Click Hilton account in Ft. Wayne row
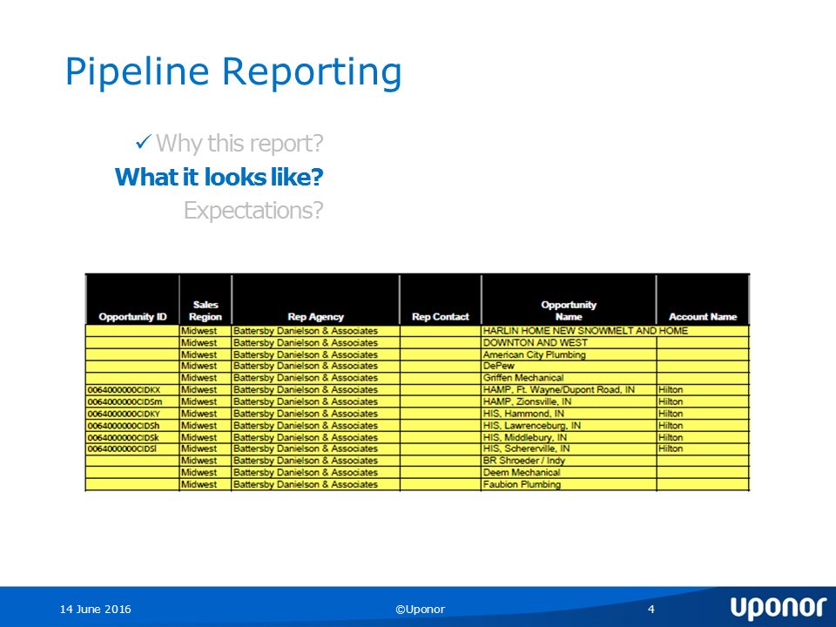Screen dimensions: 836x627 703,390
